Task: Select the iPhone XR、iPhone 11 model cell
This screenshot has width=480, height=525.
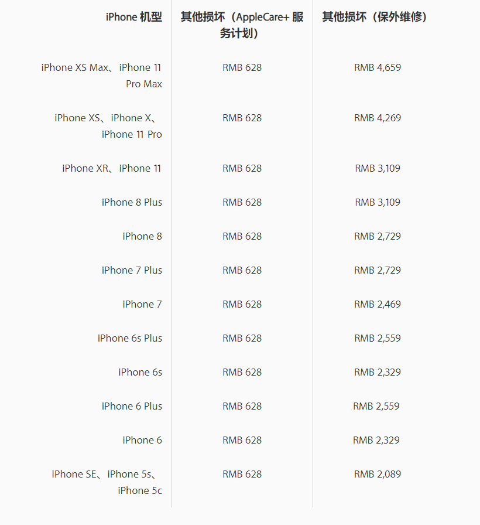Action: 112,168
